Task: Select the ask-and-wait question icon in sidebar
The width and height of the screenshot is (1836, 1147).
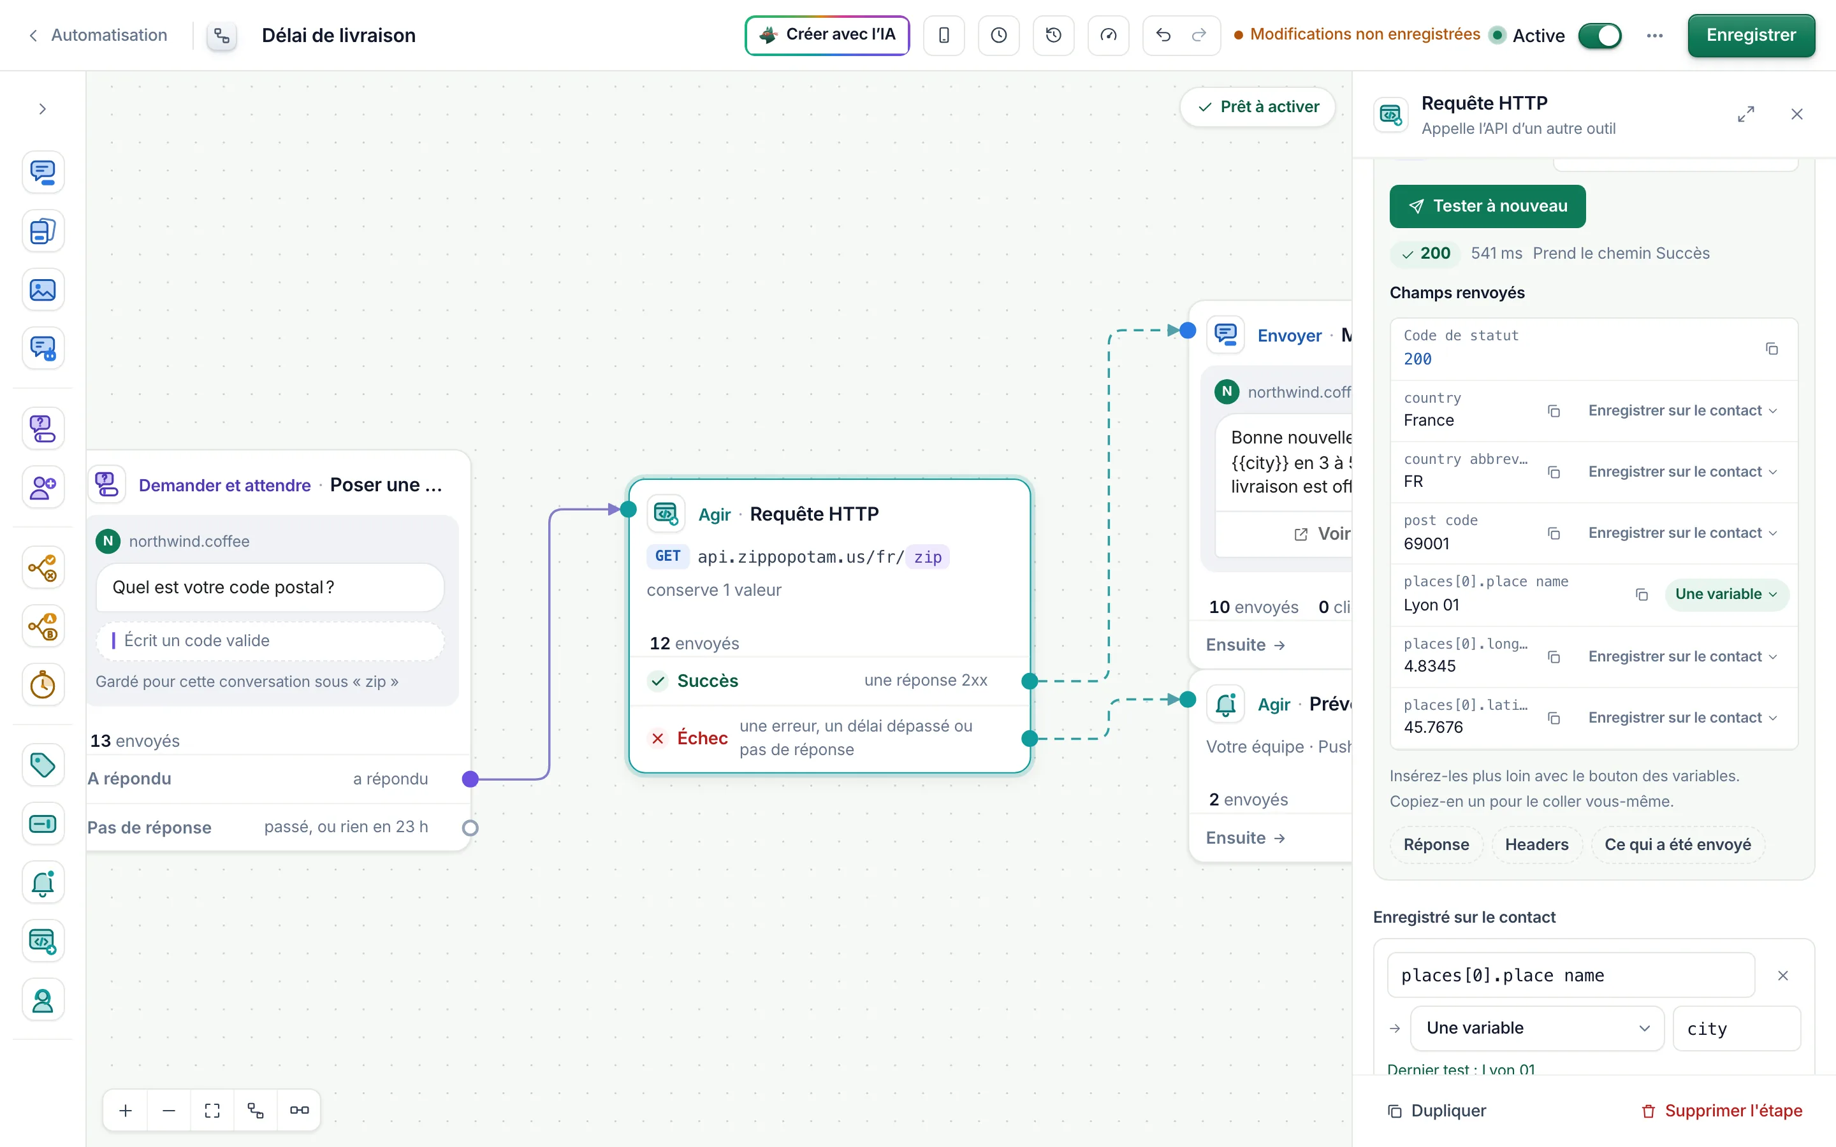Action: tap(43, 429)
